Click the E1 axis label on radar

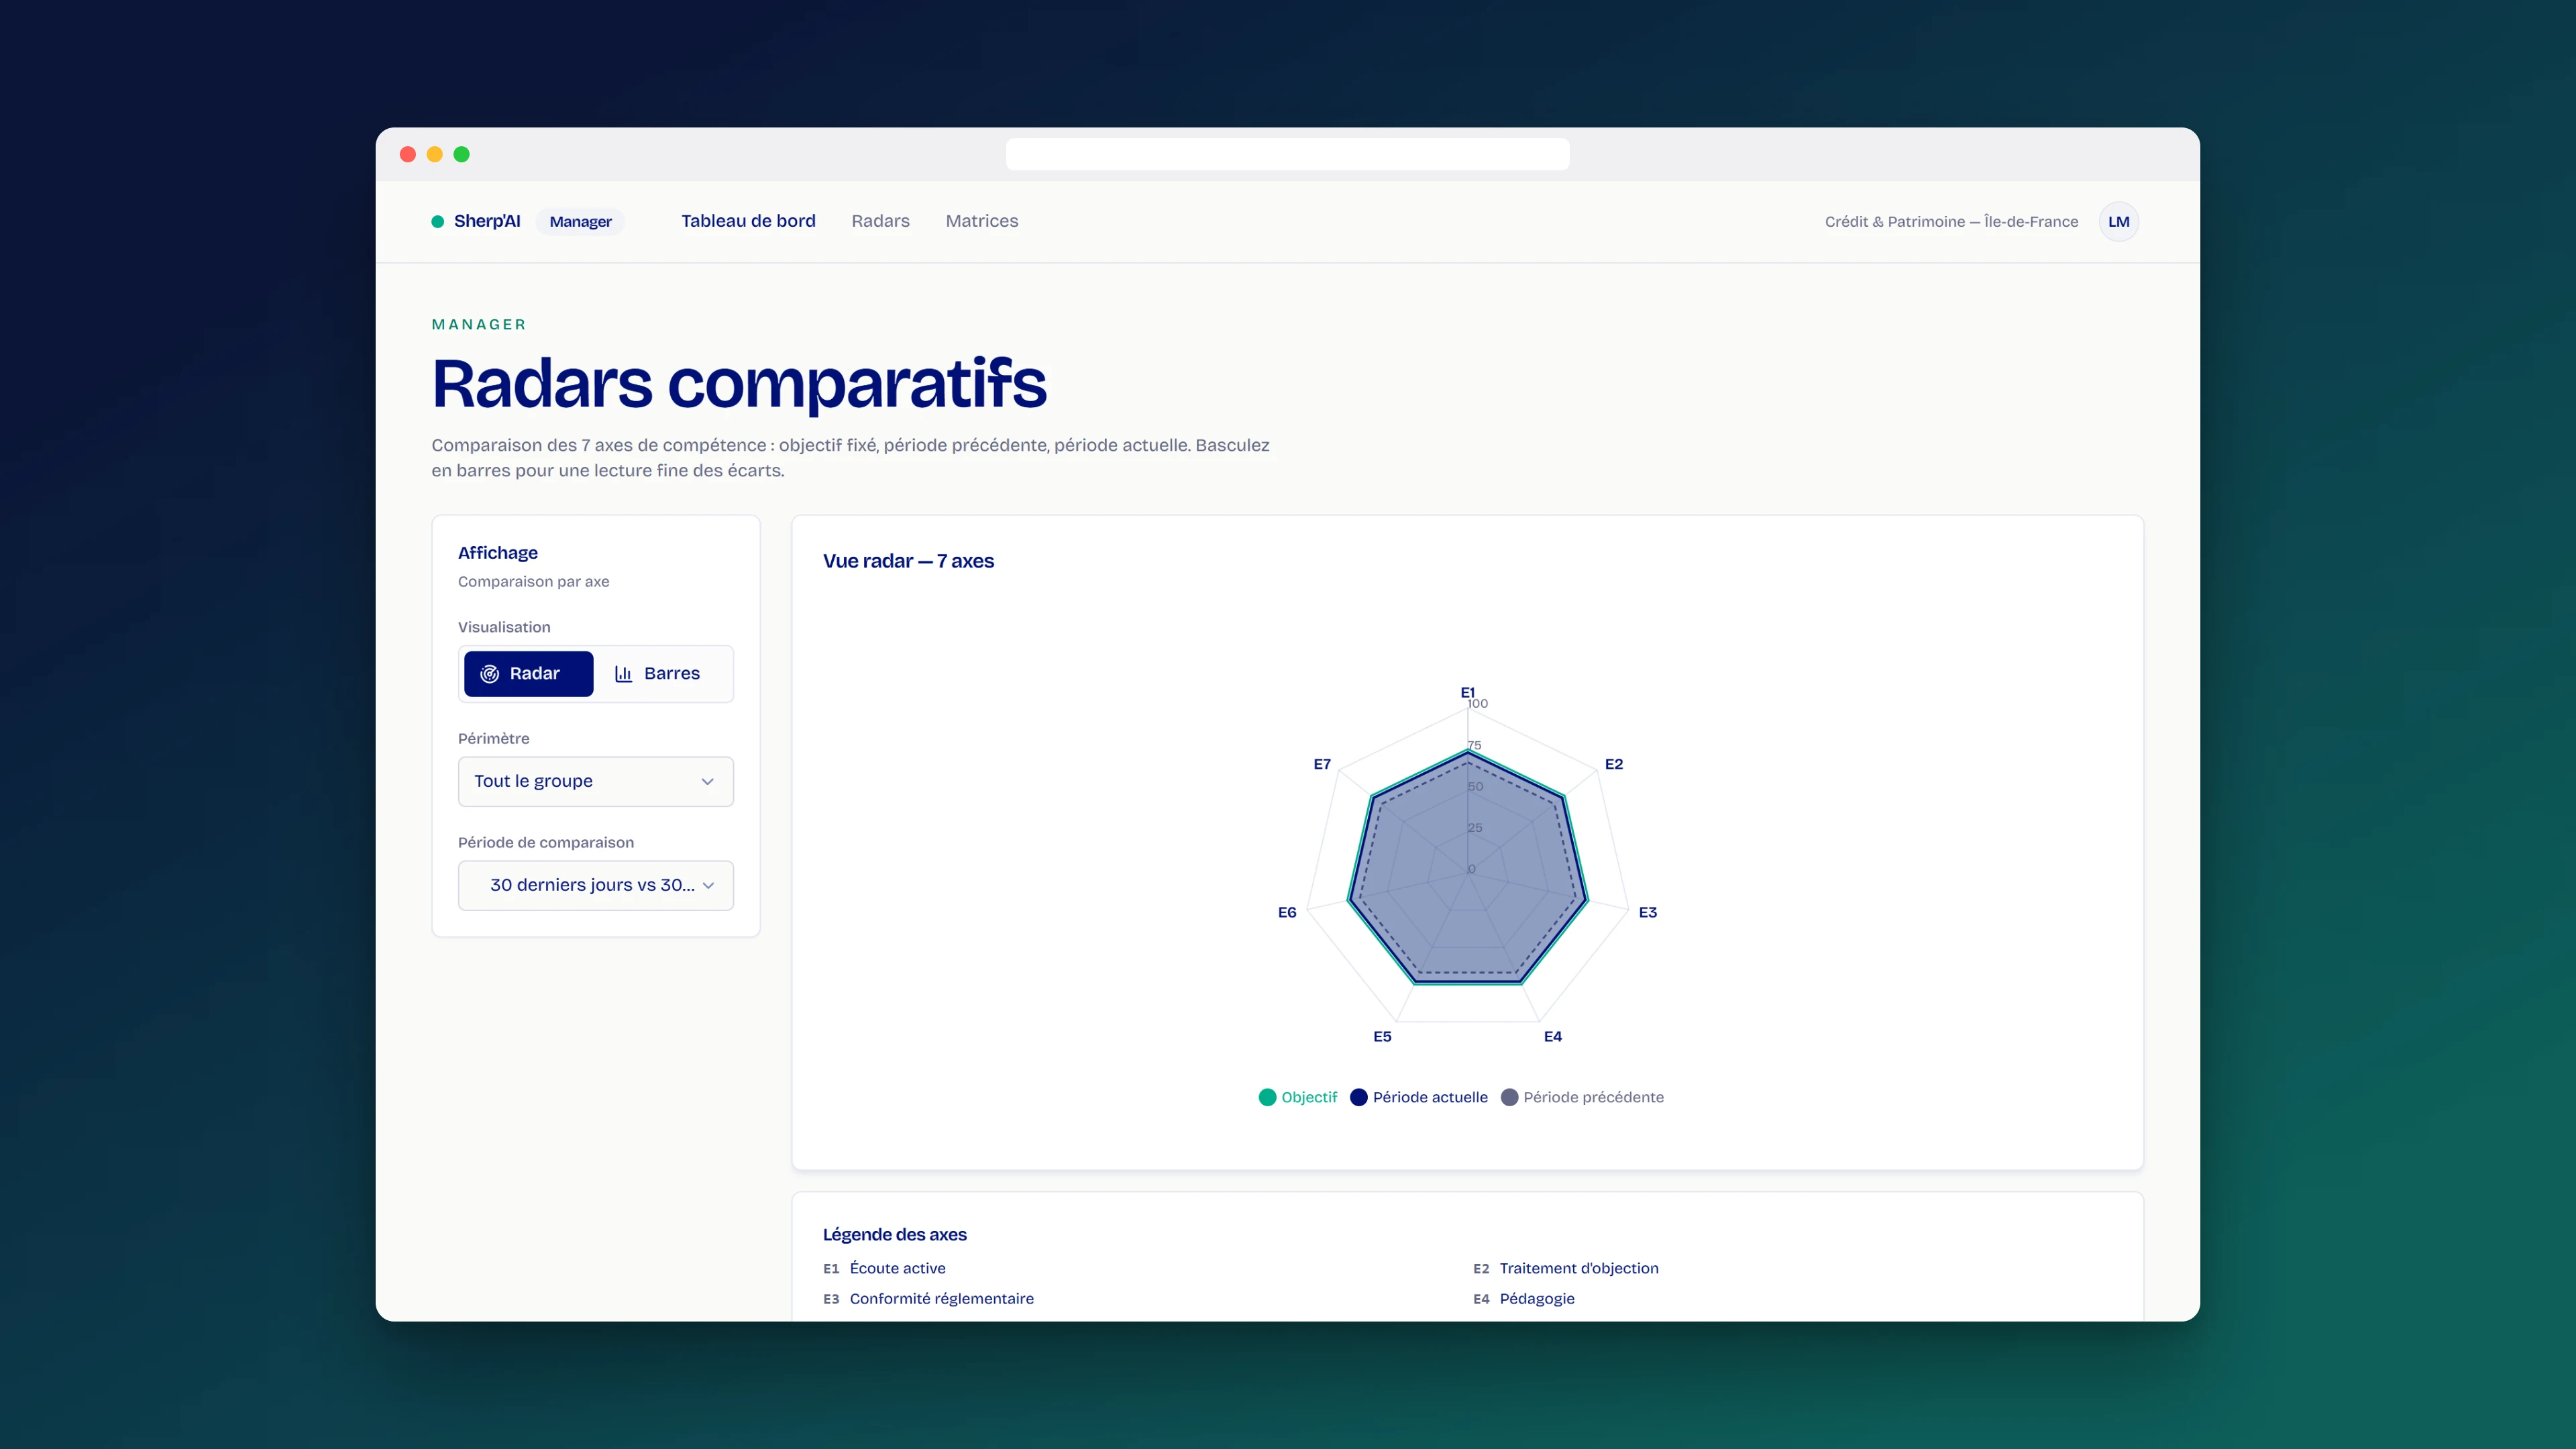click(x=1467, y=692)
